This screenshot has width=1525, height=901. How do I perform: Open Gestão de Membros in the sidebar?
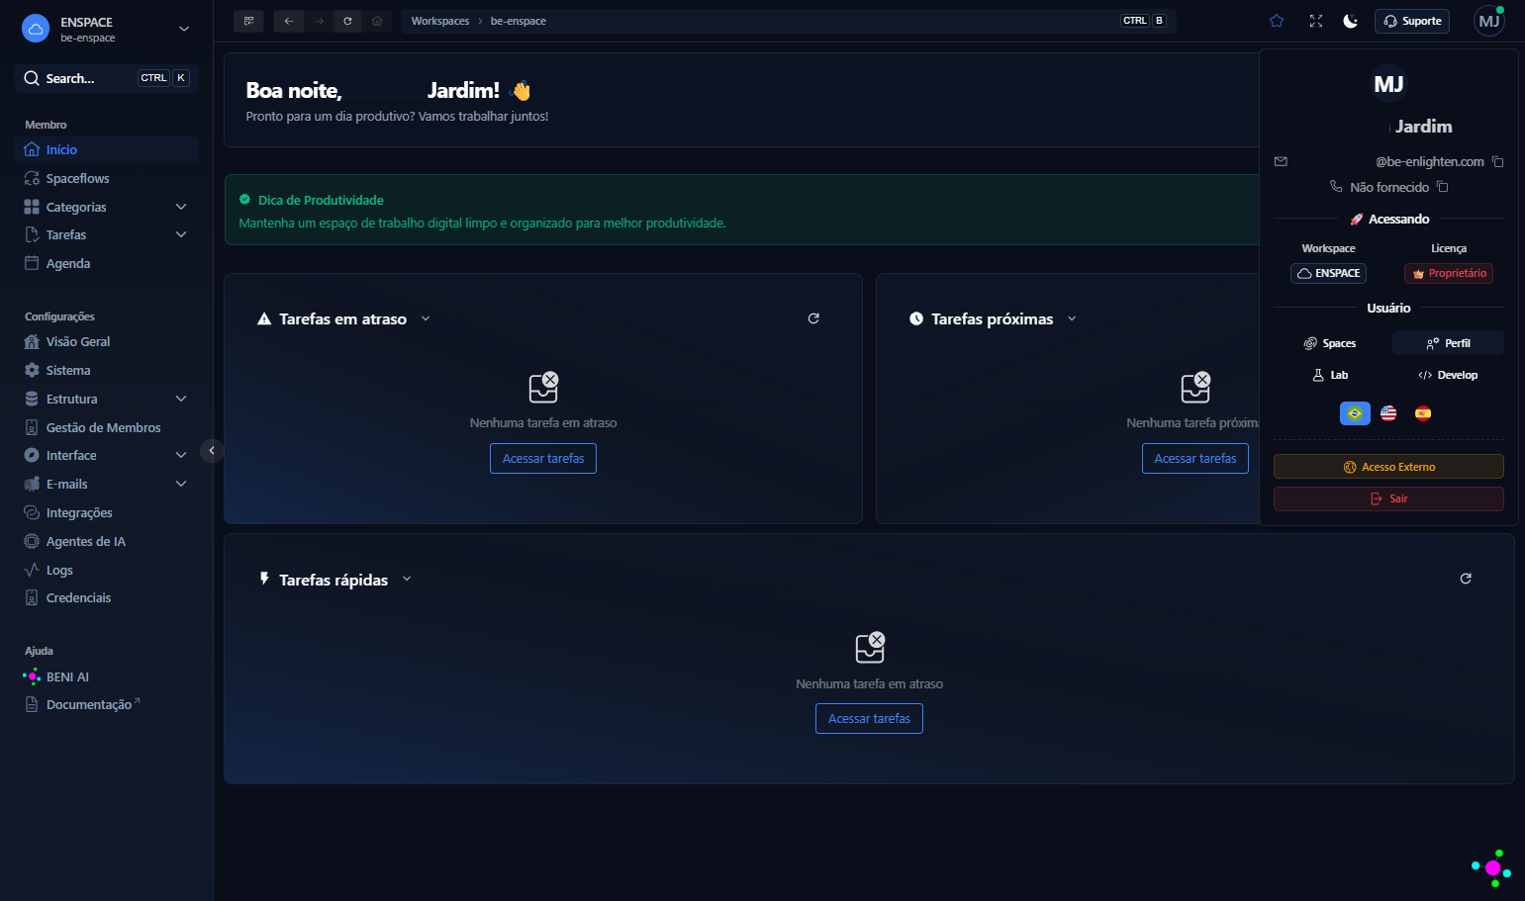(107, 427)
